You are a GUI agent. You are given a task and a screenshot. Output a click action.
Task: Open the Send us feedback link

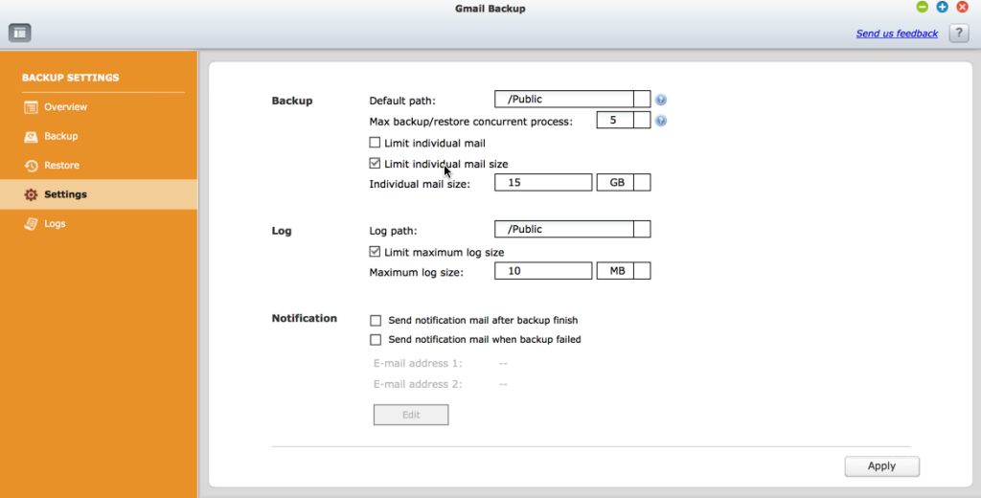[x=897, y=34]
